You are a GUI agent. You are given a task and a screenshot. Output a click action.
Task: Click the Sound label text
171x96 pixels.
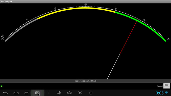160,86
